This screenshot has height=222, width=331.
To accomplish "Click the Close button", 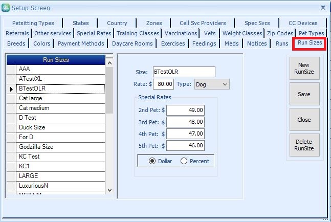I will [304, 120].
